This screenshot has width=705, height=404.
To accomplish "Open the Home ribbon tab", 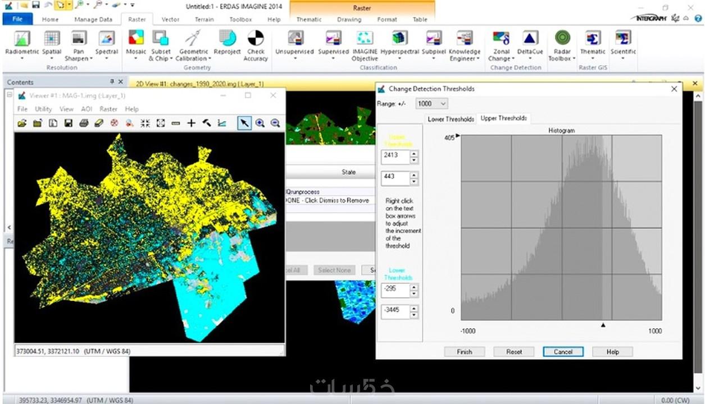I will (50, 19).
